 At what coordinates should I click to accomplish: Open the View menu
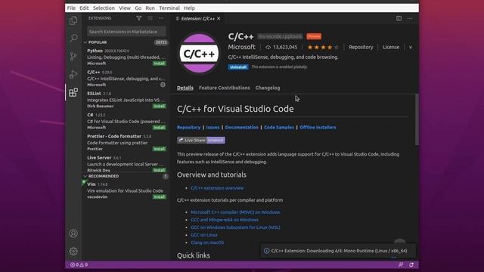tap(125, 8)
